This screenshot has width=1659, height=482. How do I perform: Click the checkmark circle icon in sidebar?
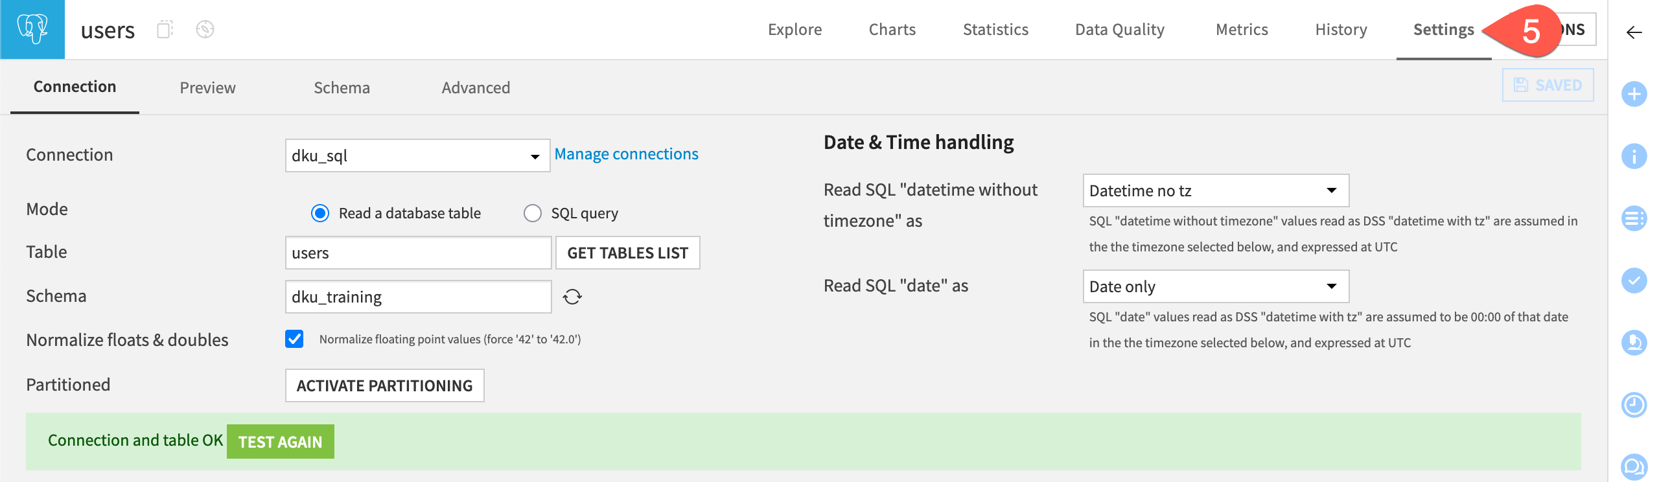click(1634, 281)
